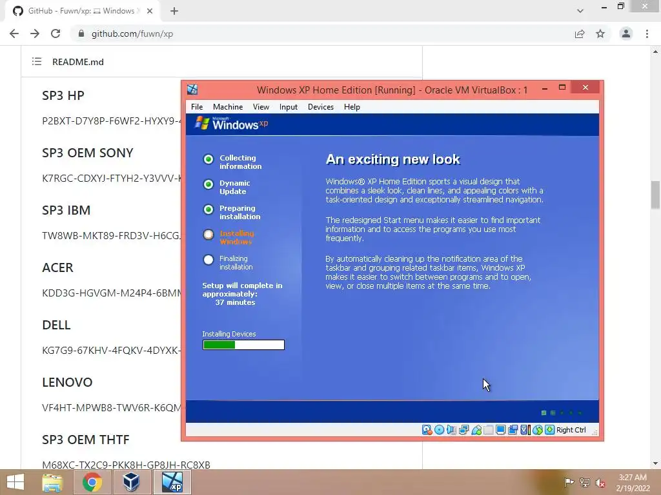Open the Chrome three-dot menu
Screen dimensions: 661x495
tap(647, 34)
